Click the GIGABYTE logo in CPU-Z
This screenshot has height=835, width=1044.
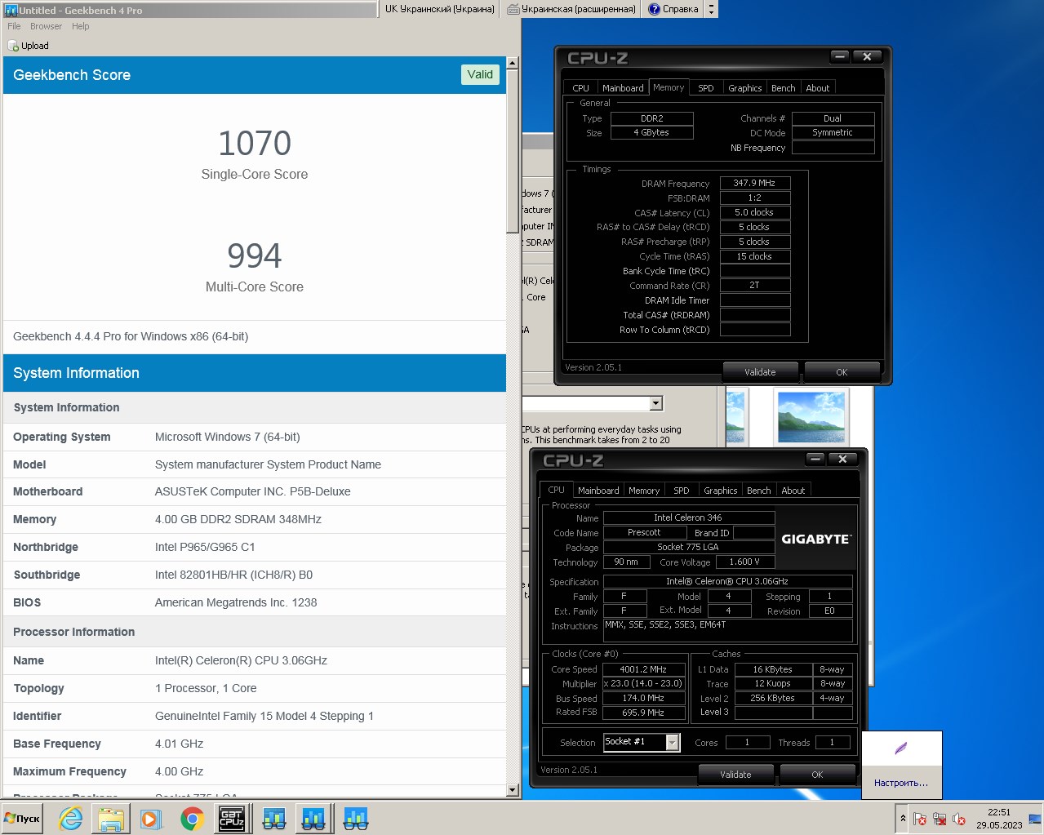(x=815, y=539)
